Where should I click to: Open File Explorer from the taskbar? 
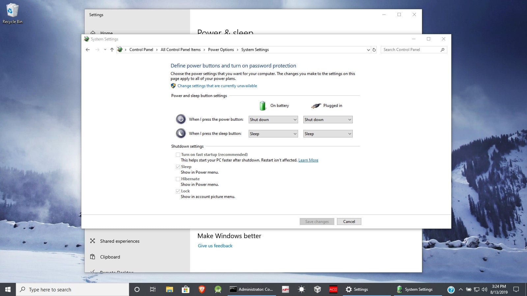pos(169,289)
